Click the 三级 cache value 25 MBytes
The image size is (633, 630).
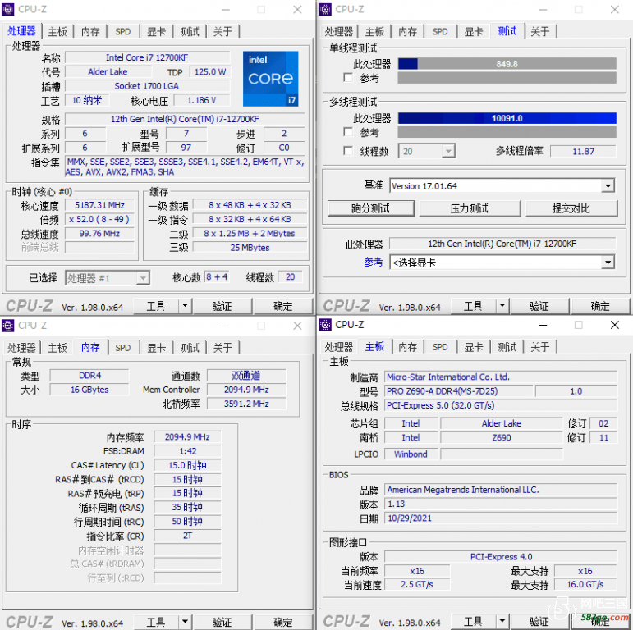click(x=250, y=247)
